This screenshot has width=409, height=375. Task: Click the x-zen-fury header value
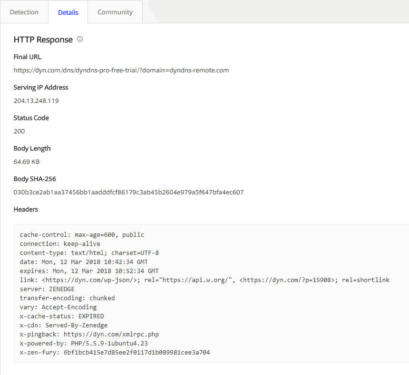(x=137, y=353)
